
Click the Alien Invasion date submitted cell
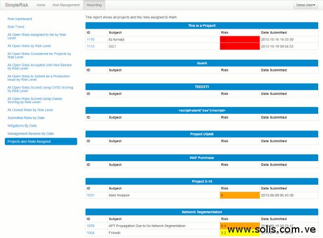(x=289, y=195)
